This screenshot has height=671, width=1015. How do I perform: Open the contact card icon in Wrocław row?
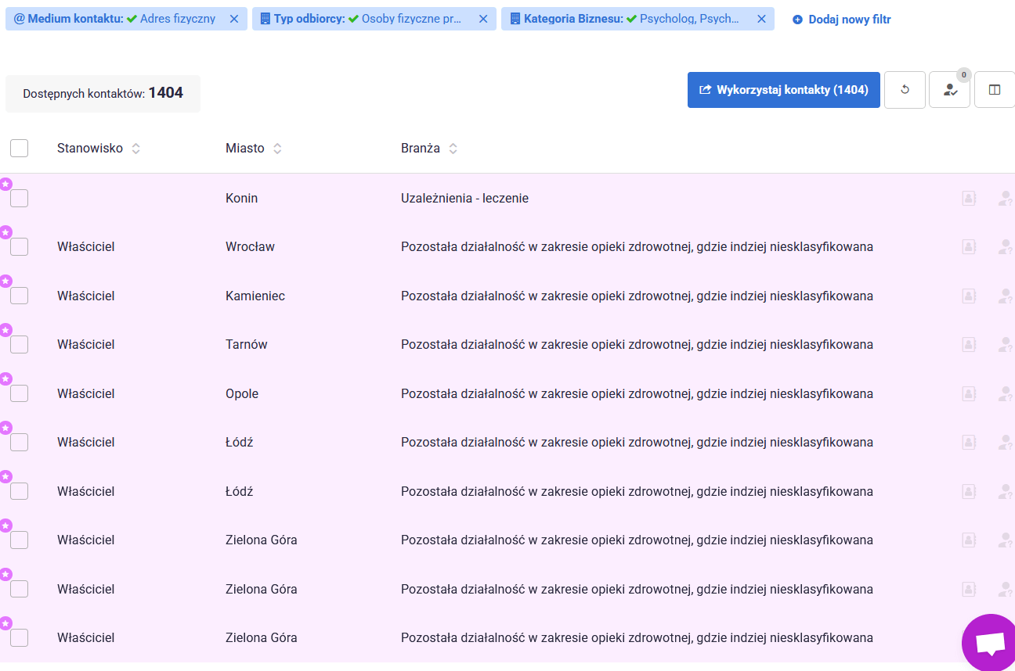tap(969, 247)
